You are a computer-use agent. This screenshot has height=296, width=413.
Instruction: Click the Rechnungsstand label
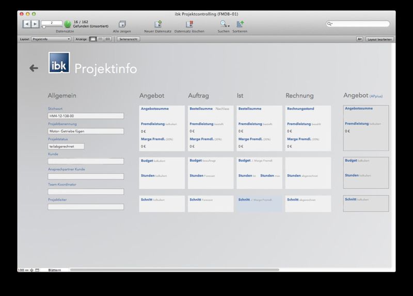click(300, 109)
